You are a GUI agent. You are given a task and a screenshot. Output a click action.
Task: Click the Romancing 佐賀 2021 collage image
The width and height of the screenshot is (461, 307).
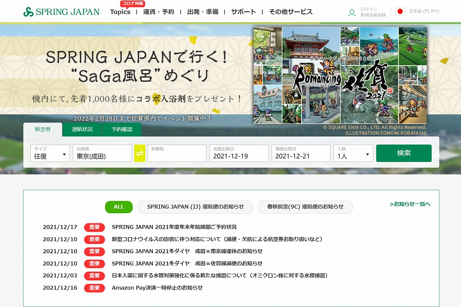(340, 75)
